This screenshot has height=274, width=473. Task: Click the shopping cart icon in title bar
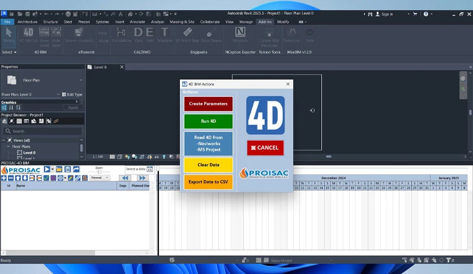[x=415, y=14]
